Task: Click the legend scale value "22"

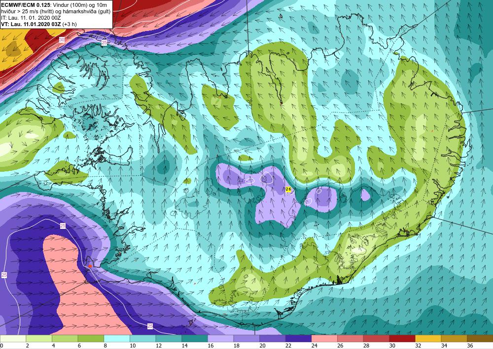Action: pos(288,346)
